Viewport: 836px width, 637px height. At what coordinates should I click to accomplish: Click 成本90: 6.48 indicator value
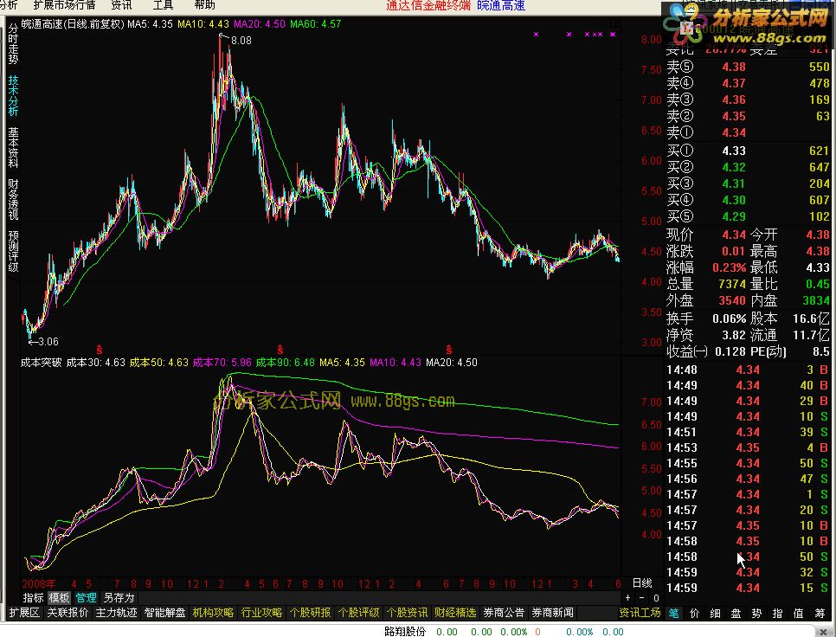pyautogui.click(x=286, y=363)
